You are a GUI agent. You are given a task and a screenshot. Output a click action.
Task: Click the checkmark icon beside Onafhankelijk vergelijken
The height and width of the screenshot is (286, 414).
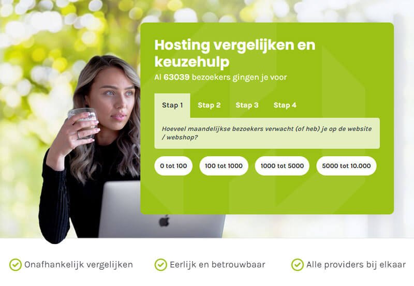[x=16, y=265]
